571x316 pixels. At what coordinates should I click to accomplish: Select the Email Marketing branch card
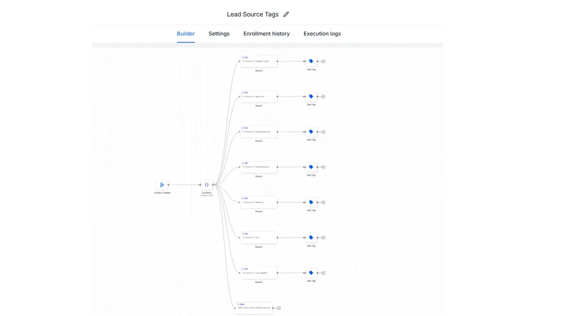point(259,132)
